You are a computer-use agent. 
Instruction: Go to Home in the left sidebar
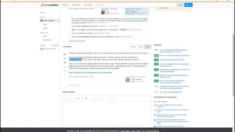pyautogui.click(x=43, y=12)
